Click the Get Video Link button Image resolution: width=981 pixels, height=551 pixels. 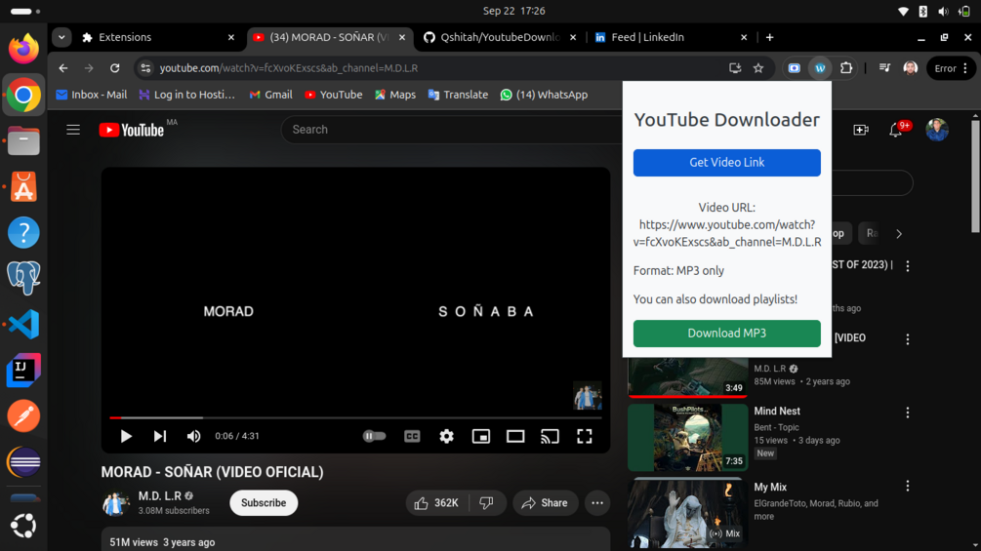coord(726,163)
